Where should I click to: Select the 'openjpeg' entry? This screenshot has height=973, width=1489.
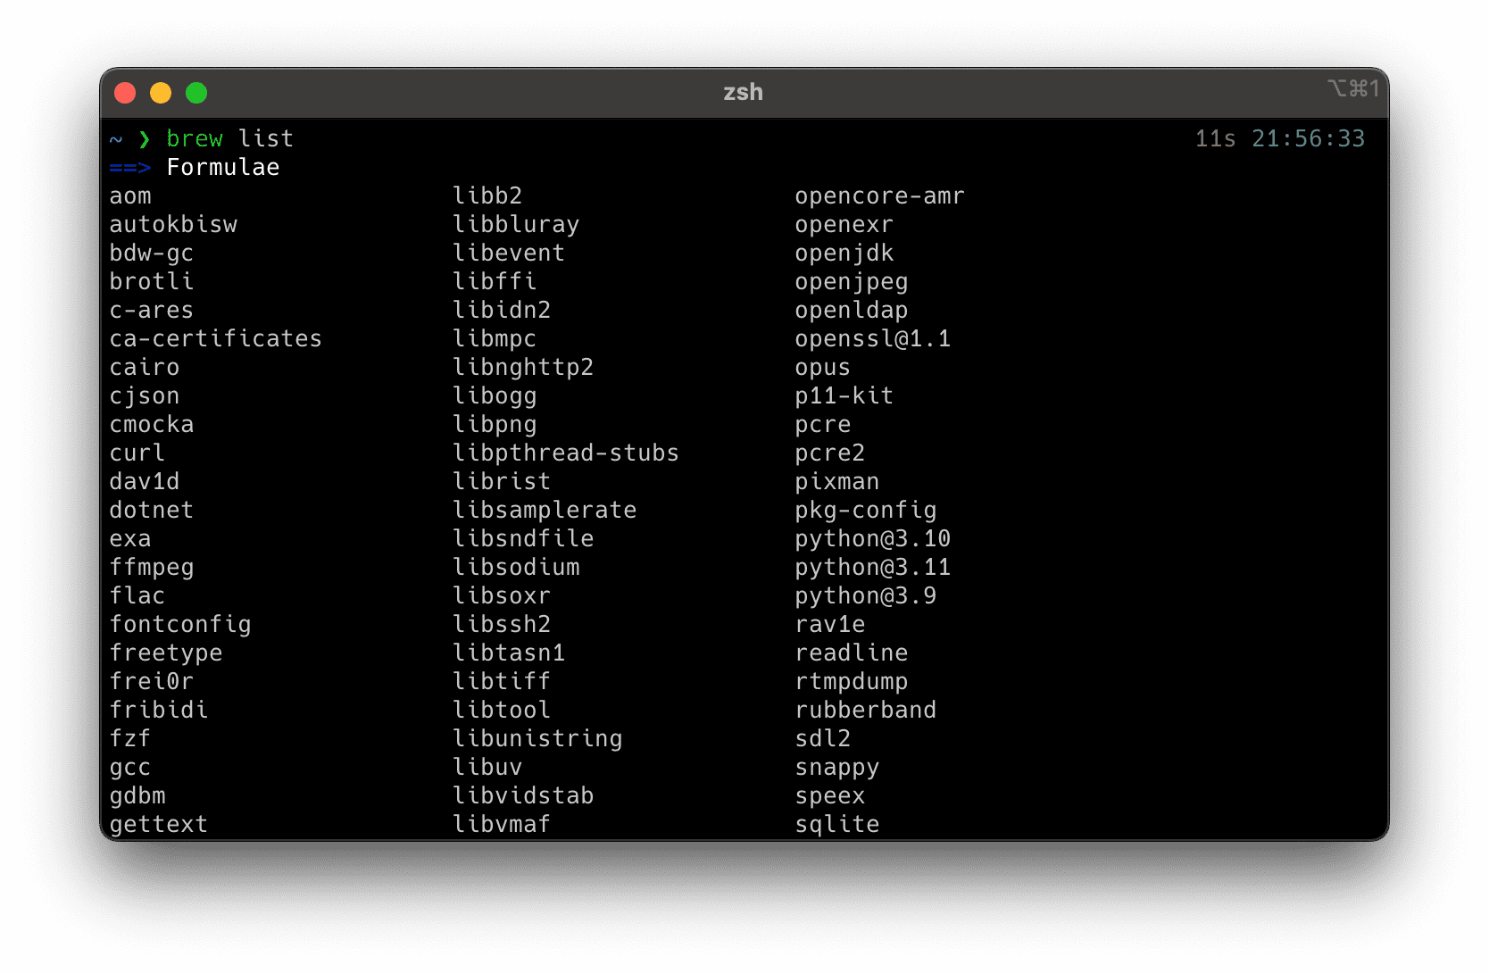coord(852,282)
